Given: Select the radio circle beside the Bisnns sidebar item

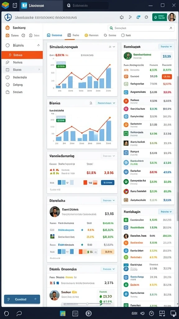Looking at the screenshot, I should tap(7, 45).
